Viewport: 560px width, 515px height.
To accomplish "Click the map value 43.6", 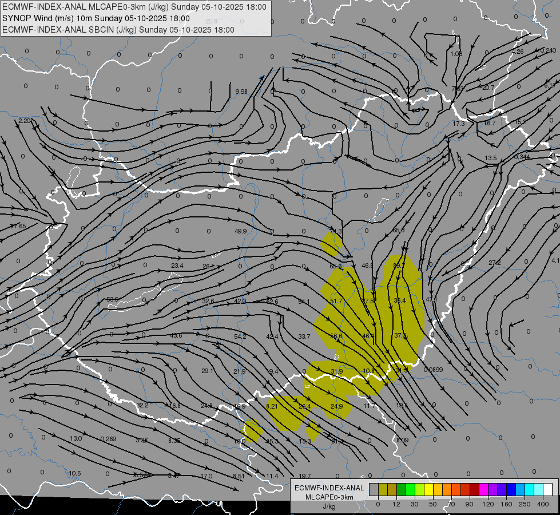I will pyautogui.click(x=176, y=335).
